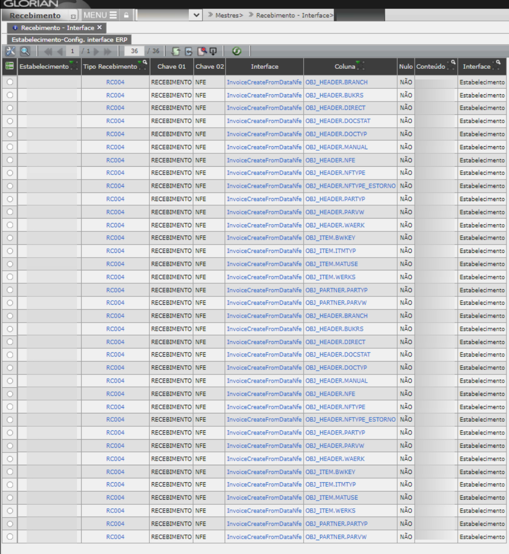Click the select-all rows icon in header
Screen dimensions: 509x554
pos(9,66)
